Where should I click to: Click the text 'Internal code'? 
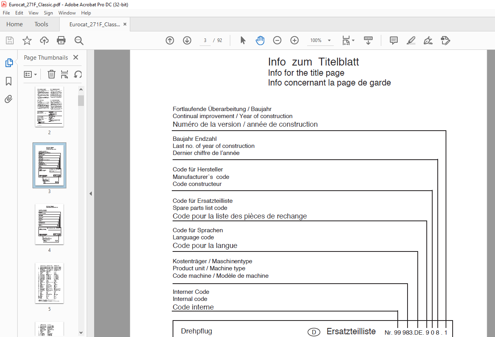coord(190,299)
